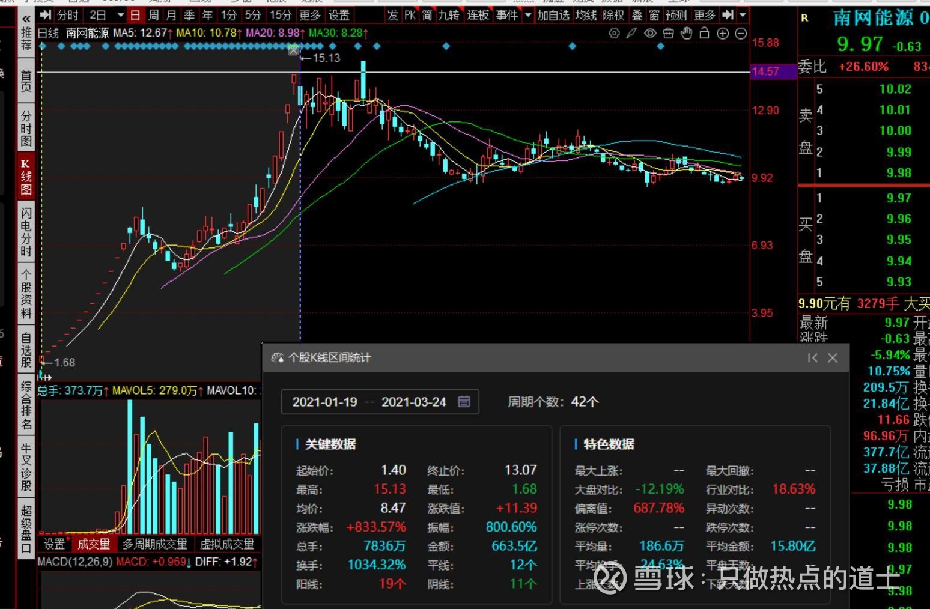930x609 pixels.
Task: Toggle the chart lock icon
Action: (704, 34)
